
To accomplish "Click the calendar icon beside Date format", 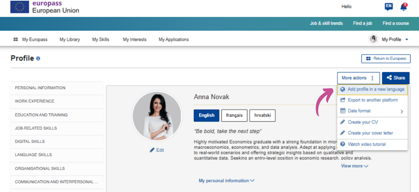I will click(x=343, y=111).
